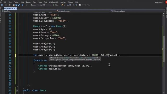Viewport: 167px width, 94px height.
Task: Click the 100000 salary value
Action: pyautogui.click(x=56, y=18)
